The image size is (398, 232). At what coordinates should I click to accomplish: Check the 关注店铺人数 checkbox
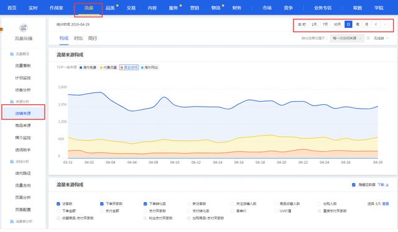232,203
